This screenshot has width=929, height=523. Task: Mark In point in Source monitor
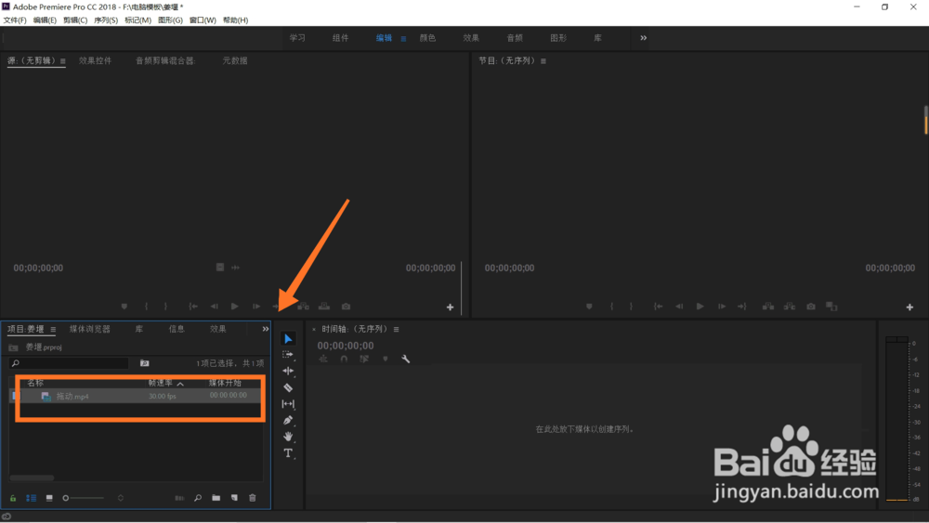[x=146, y=307]
